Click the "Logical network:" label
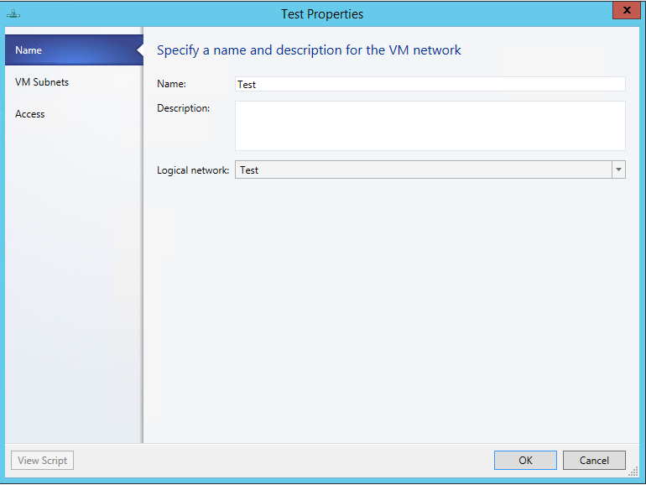This screenshot has width=646, height=485. [193, 170]
